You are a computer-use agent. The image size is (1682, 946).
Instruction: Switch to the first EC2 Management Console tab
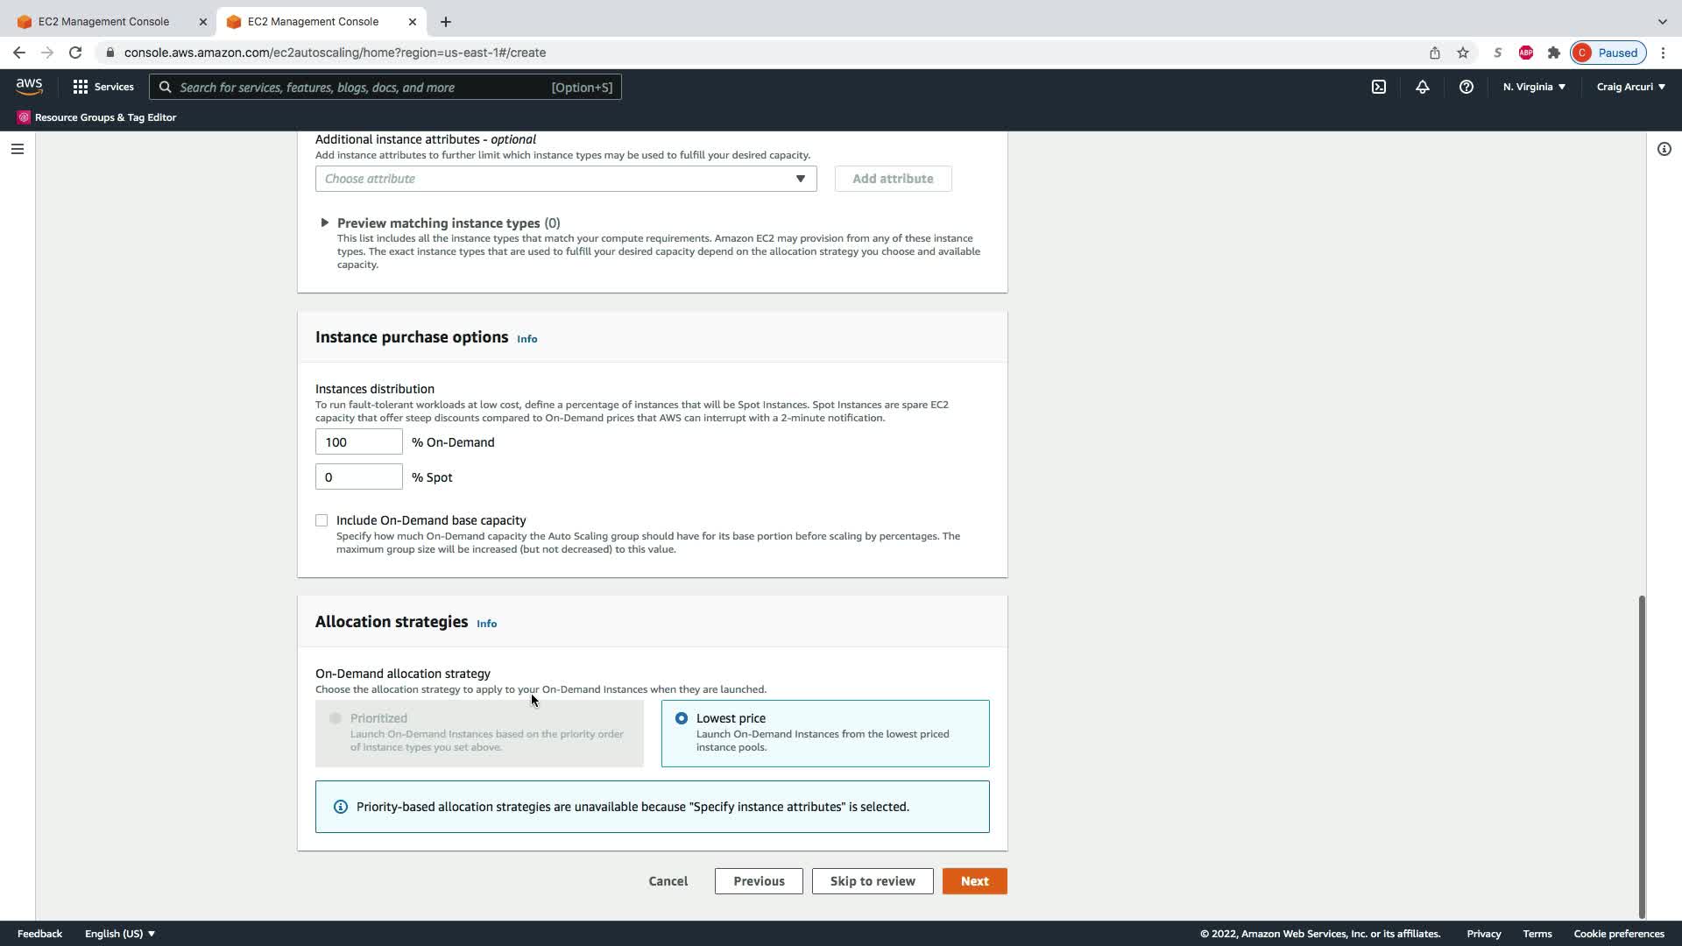103,21
